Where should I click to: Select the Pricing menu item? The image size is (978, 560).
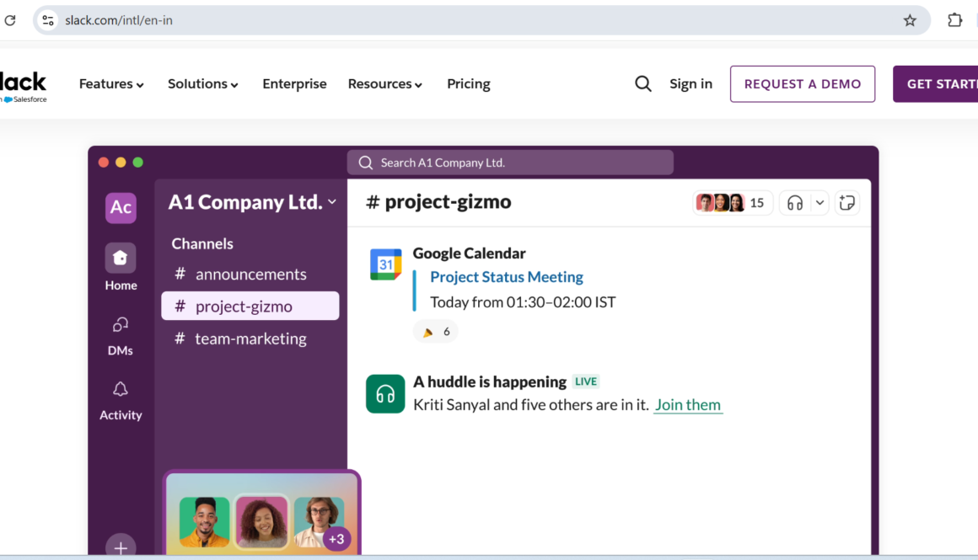tap(469, 83)
